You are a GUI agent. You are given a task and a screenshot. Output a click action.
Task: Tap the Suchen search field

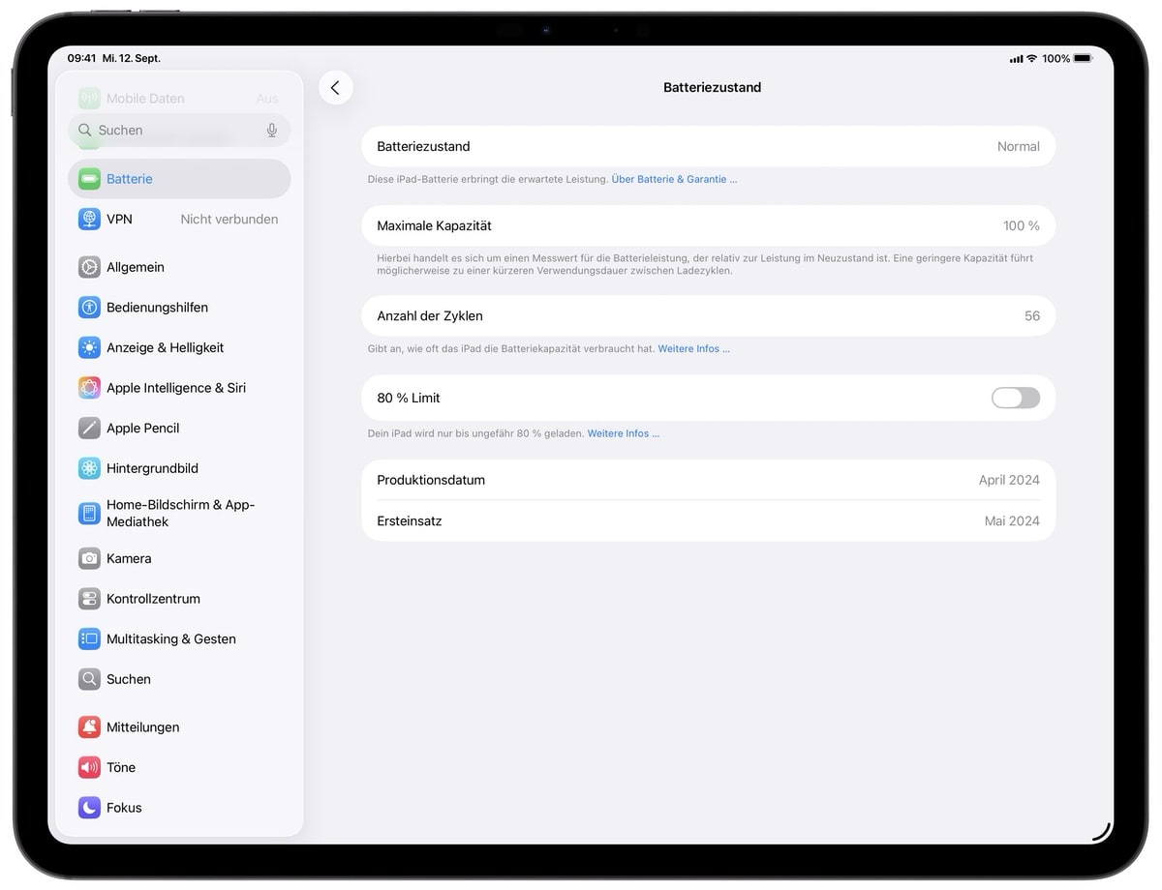[174, 131]
